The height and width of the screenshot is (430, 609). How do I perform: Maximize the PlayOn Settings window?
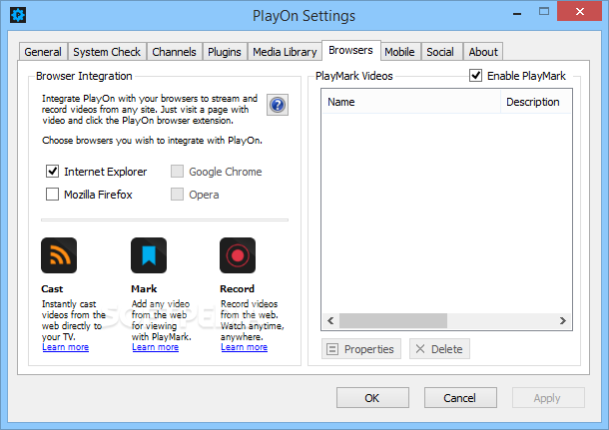click(x=544, y=12)
